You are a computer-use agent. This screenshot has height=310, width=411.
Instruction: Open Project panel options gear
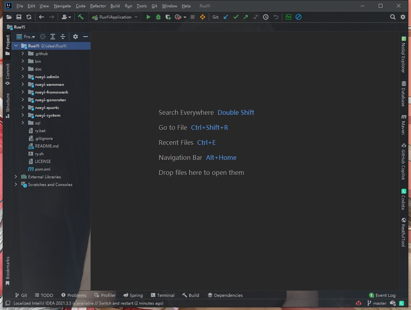[x=75, y=37]
